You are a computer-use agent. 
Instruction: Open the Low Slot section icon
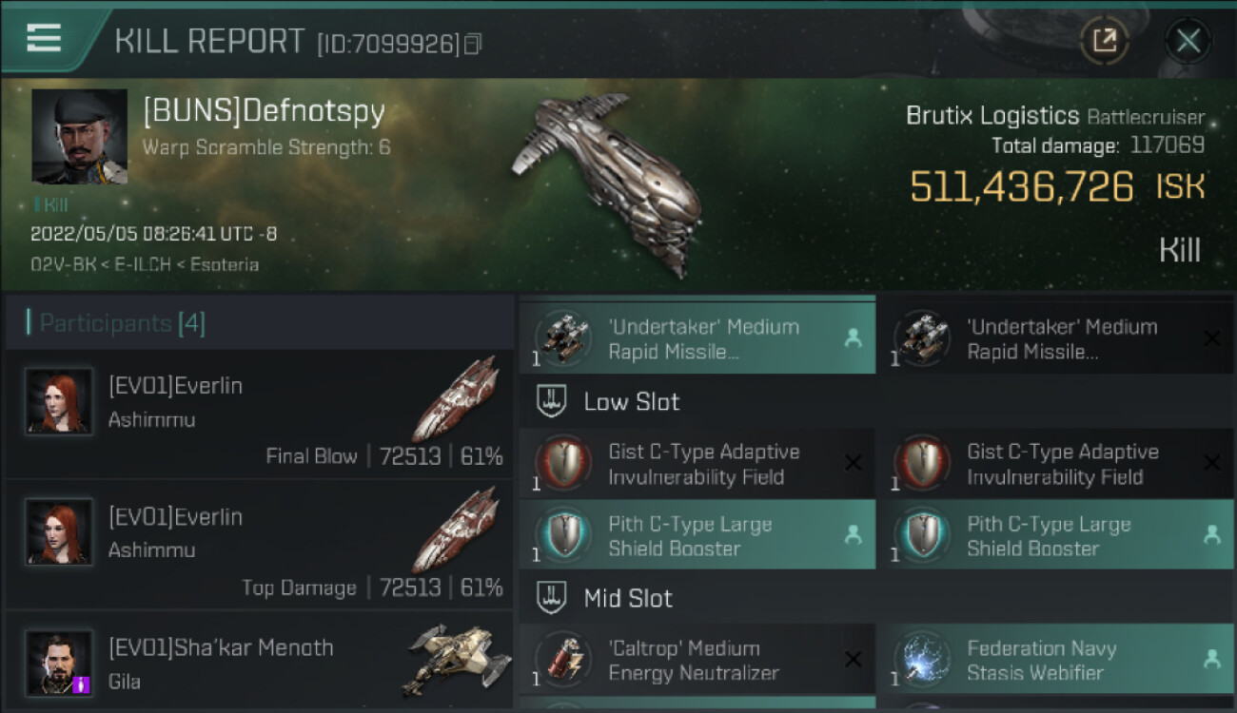point(553,401)
